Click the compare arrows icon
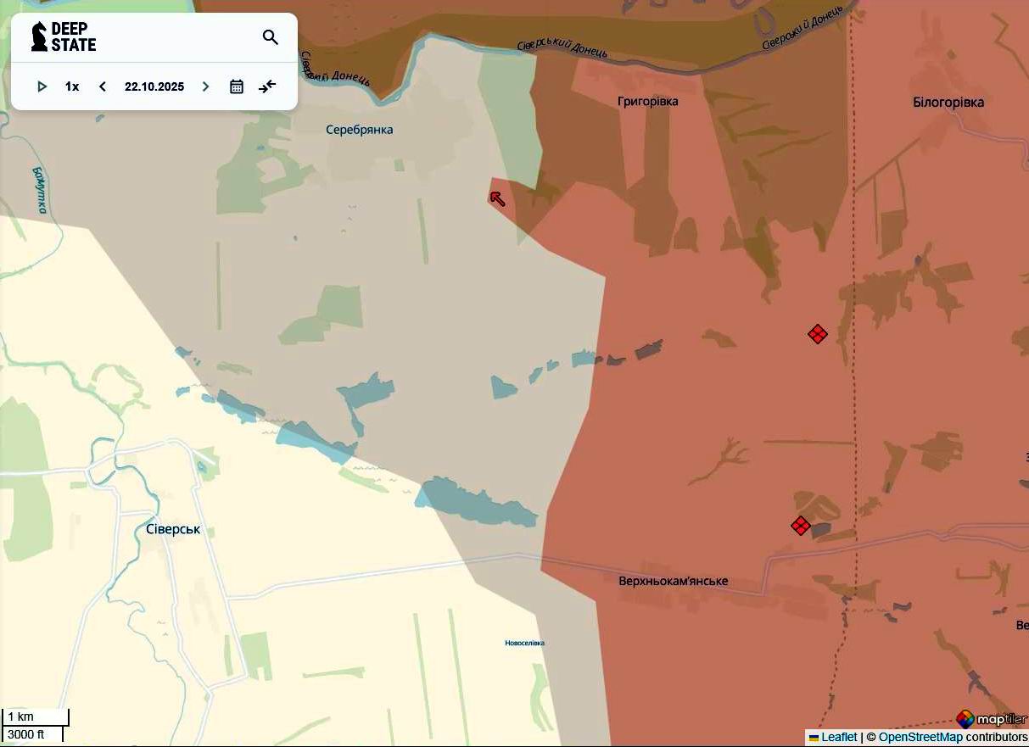Screen dimensions: 1029x747 click(x=268, y=86)
